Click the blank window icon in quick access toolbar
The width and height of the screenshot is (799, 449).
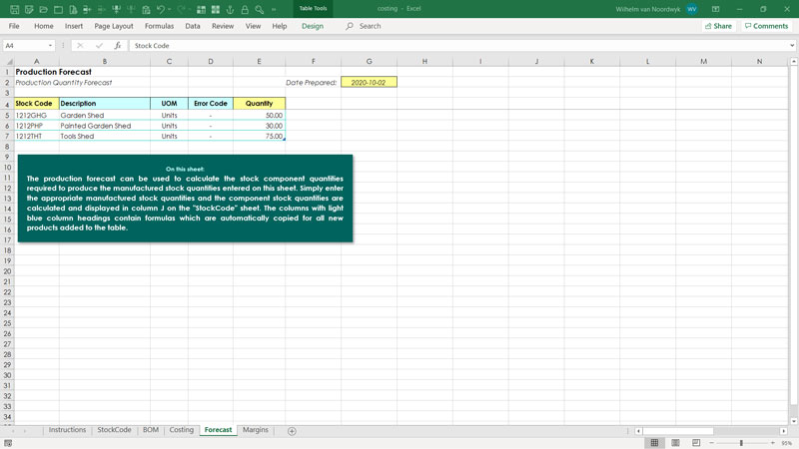[59, 9]
